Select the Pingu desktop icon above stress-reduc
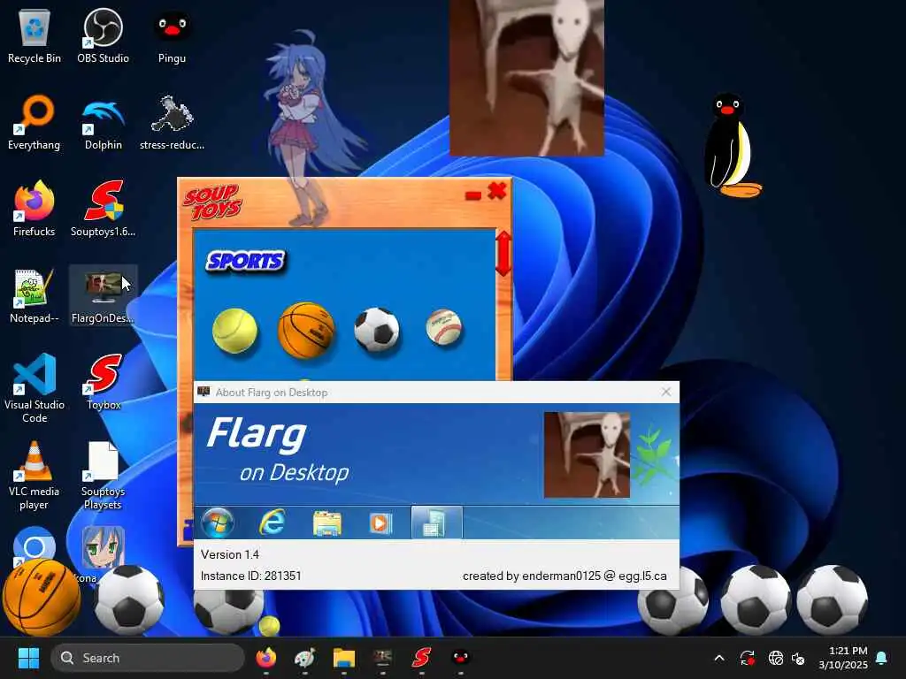Viewport: 906px width, 679px height. pos(172,36)
